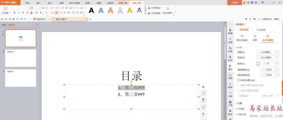Image resolution: width=283 pixels, height=120 pixels.
Task: Collapse the 大小 section
Action: pyautogui.click(x=239, y=47)
